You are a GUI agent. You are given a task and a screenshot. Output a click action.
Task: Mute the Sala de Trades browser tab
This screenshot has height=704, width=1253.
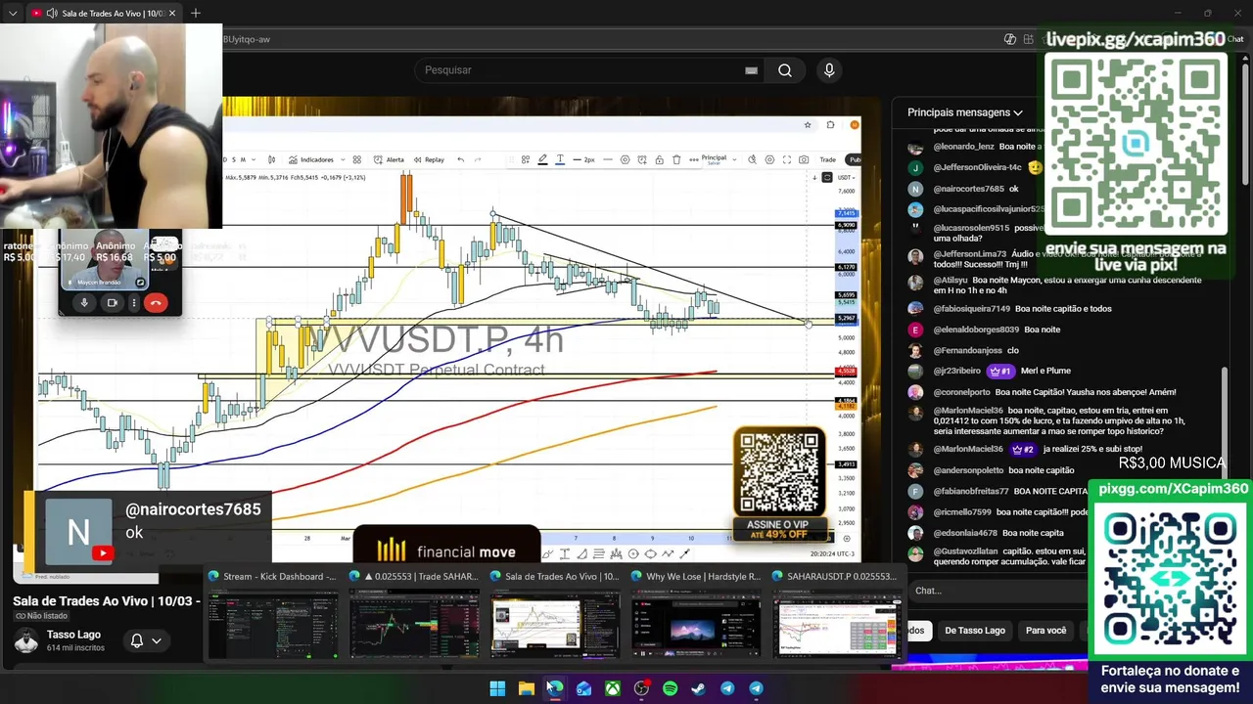pos(51,14)
